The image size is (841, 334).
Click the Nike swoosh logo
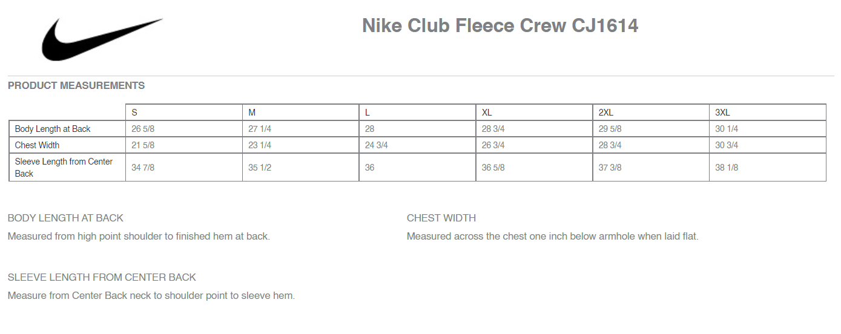[x=102, y=39]
